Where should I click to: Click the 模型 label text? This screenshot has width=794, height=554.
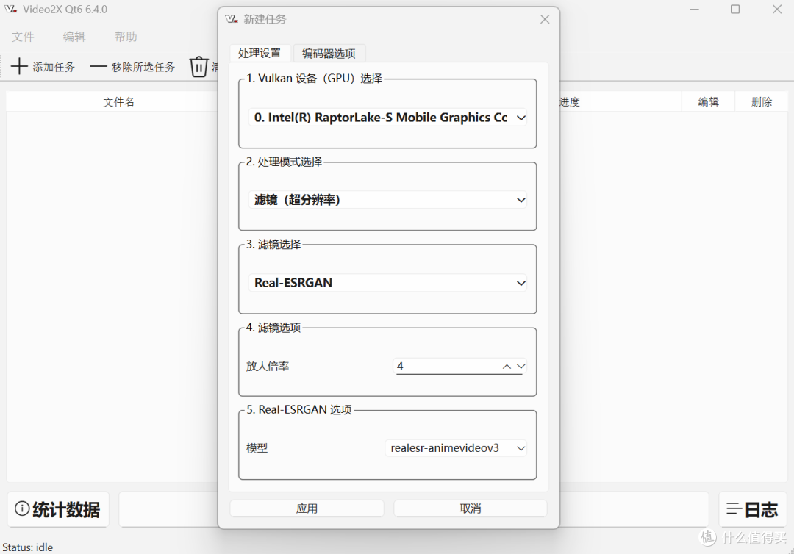[257, 447]
